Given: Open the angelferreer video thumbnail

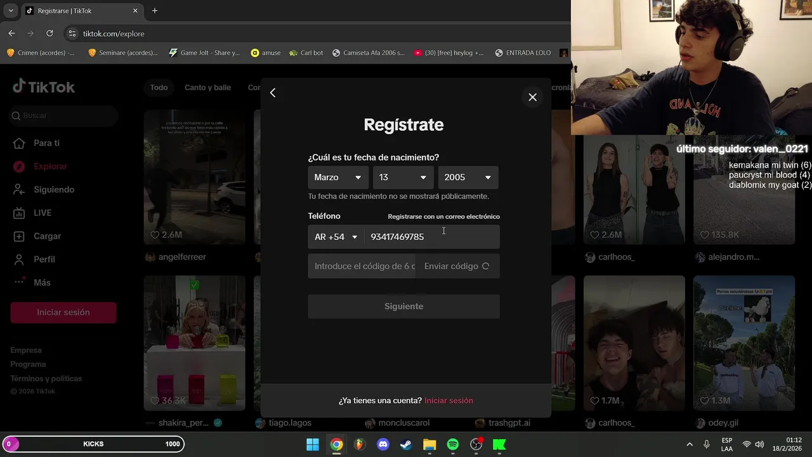Looking at the screenshot, I should (195, 177).
